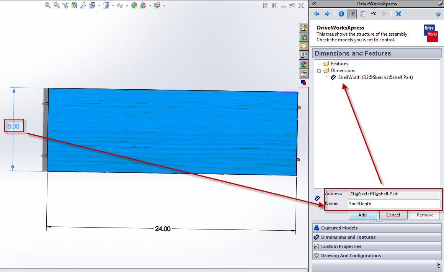Collapse the DriveWorksXpress task pane
Viewport: 444px width, 272px height.
coord(314,4)
